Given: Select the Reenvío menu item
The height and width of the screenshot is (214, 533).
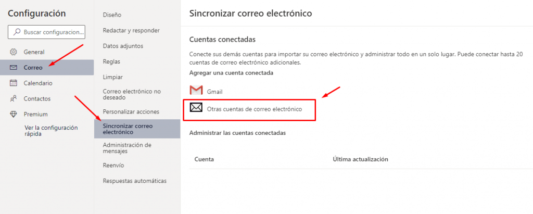Looking at the screenshot, I should [113, 165].
